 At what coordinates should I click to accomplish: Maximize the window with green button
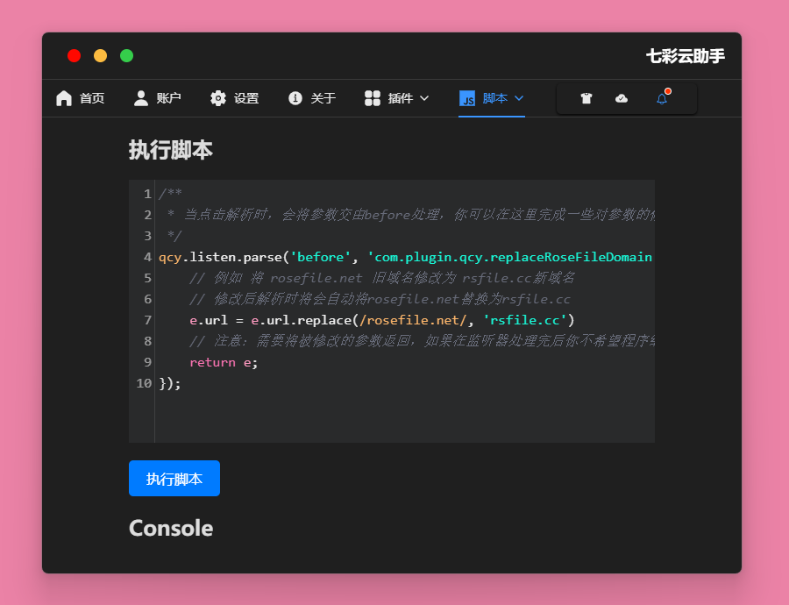(126, 56)
